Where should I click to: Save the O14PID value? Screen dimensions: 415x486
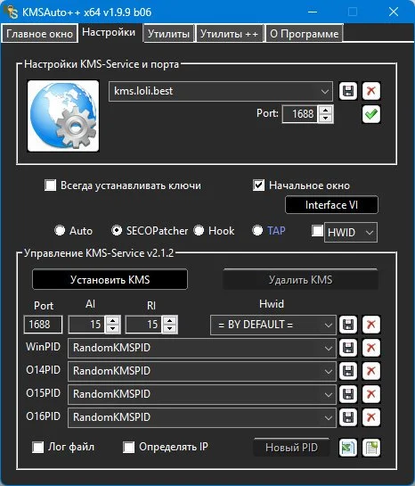348,371
